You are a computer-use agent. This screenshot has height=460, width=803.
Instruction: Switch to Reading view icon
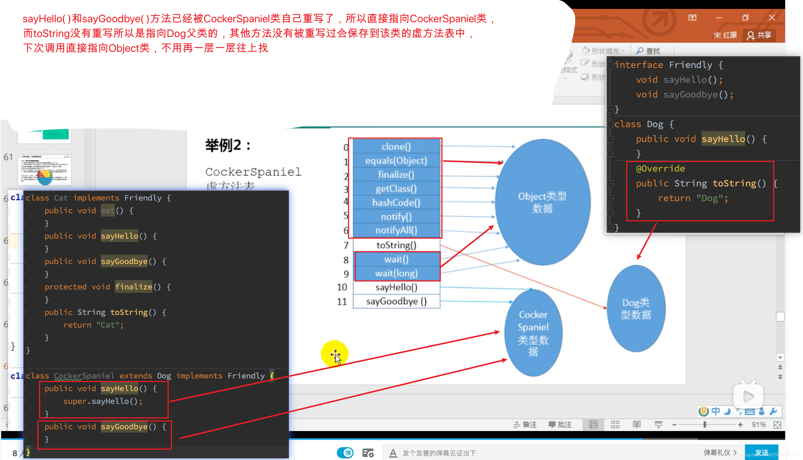click(x=637, y=424)
